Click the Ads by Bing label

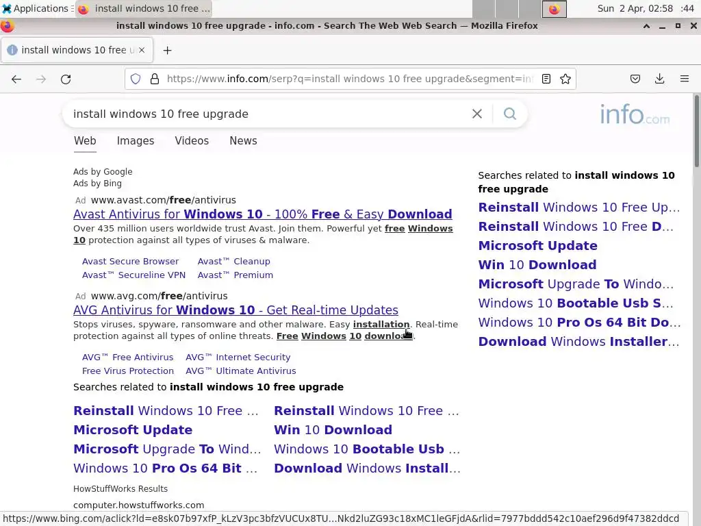[x=97, y=184]
